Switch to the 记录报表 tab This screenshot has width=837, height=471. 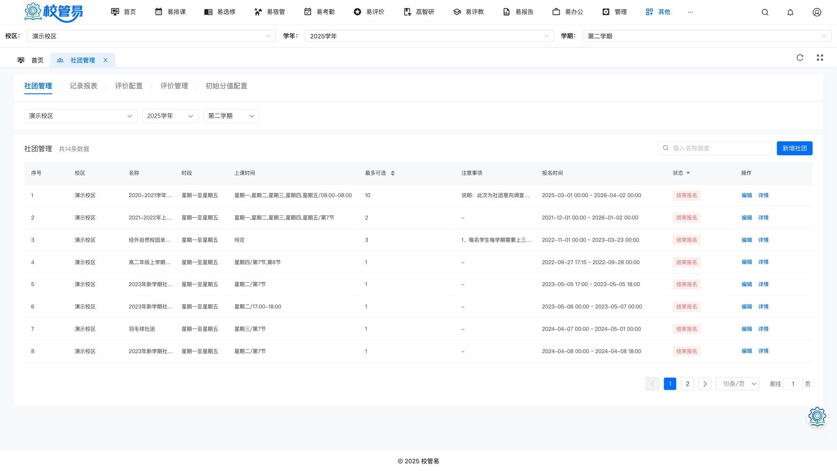(x=83, y=86)
